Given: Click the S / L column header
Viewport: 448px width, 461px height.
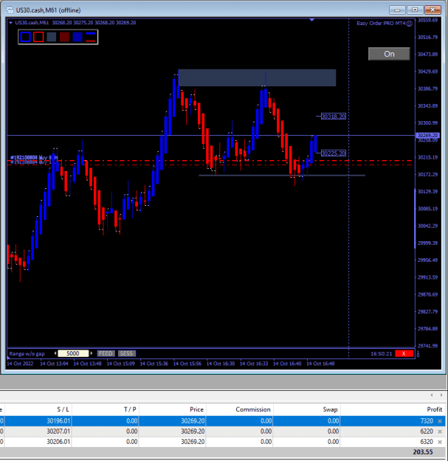Looking at the screenshot, I should pyautogui.click(x=38, y=409).
